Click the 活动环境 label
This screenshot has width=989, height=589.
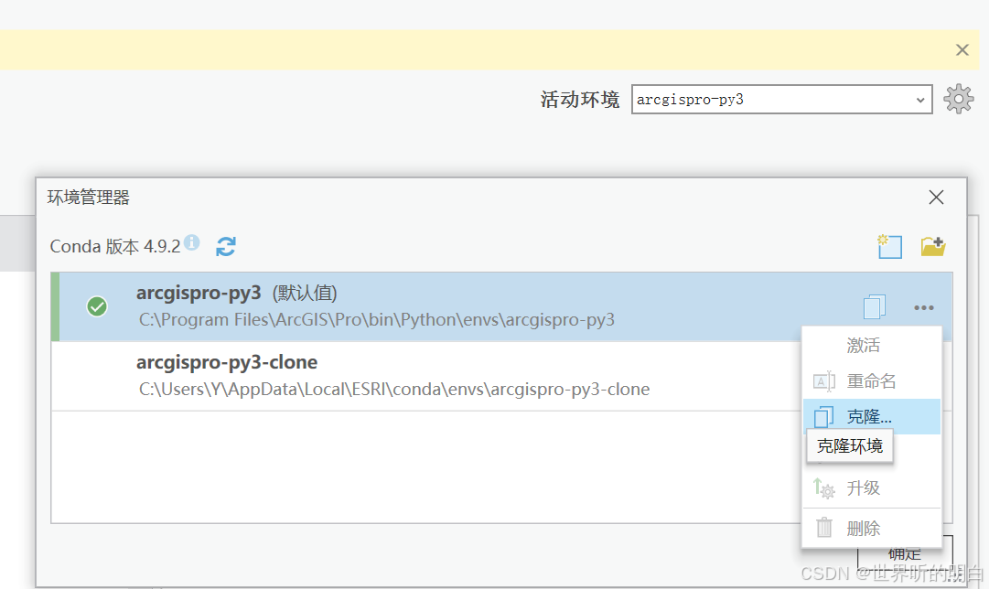point(580,100)
